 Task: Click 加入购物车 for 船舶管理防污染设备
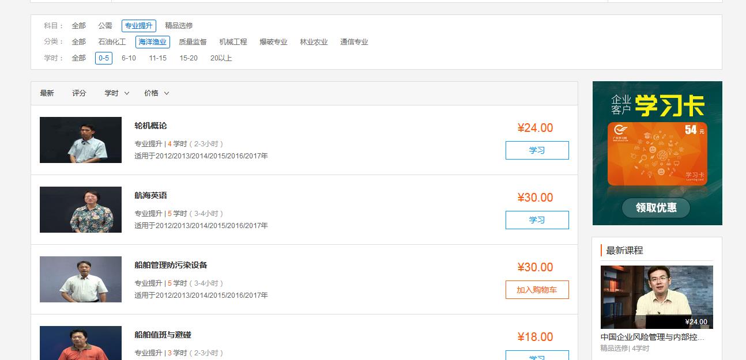point(537,290)
